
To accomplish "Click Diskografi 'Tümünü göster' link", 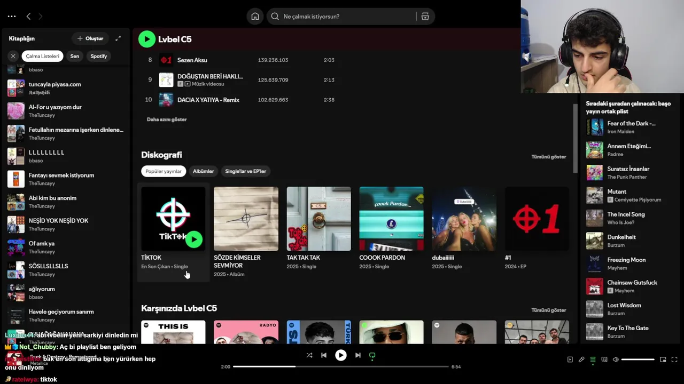I will 548,157.
